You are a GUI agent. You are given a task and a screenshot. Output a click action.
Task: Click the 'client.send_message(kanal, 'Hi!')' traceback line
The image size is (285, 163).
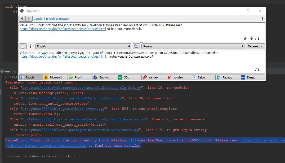click(48, 93)
